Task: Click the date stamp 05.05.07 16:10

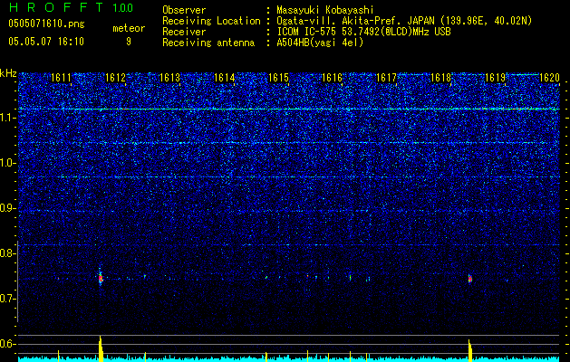Action: tap(46, 42)
